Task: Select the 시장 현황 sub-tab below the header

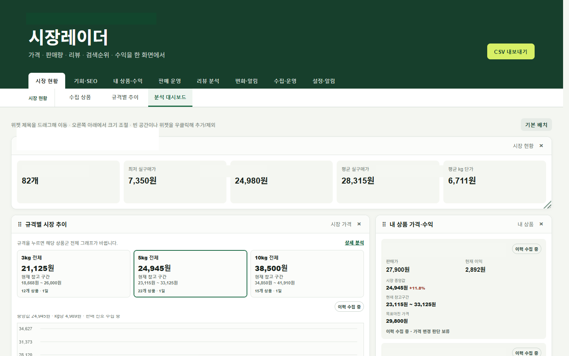Action: [x=38, y=98]
